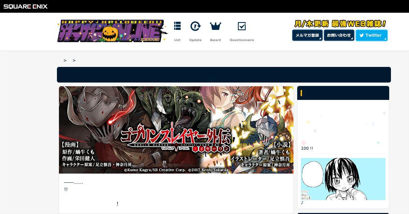Viewport: 409px width, 214px height.
Task: Click the List label text
Action: coord(177,40)
